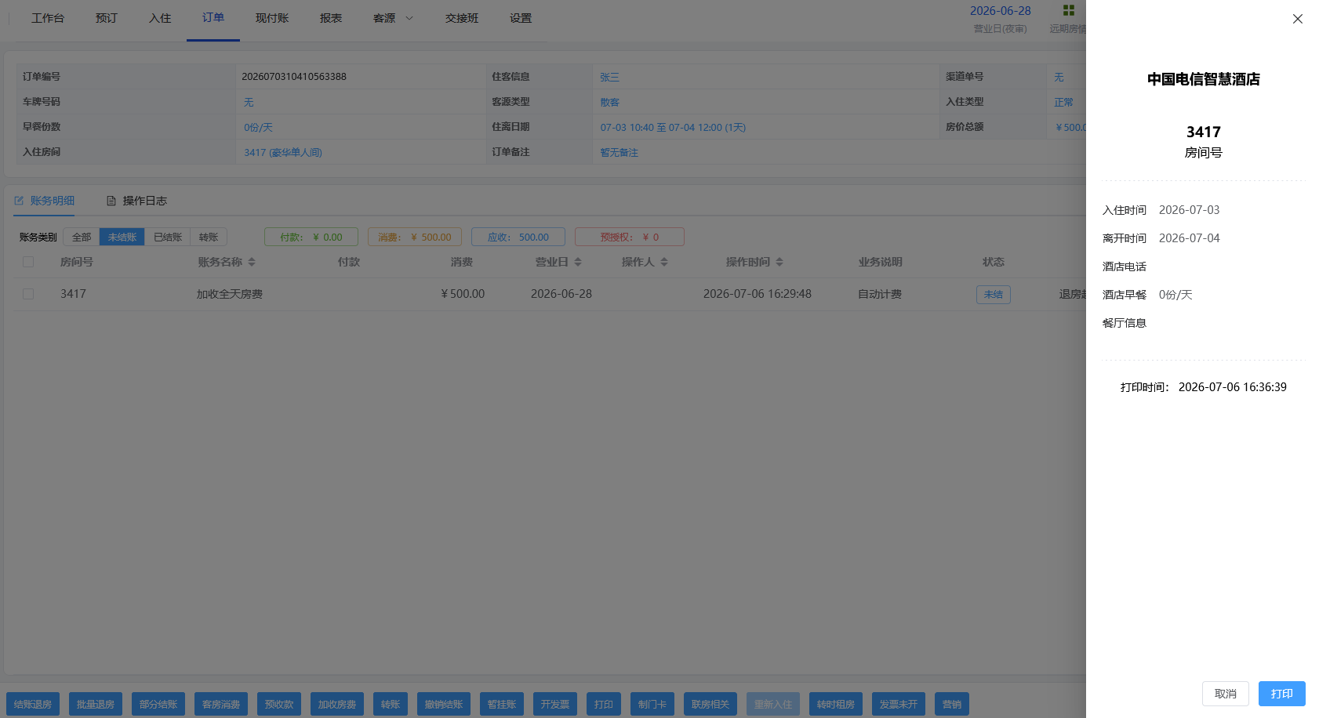Open the 报表 menu
1319x718 pixels.
tap(331, 18)
